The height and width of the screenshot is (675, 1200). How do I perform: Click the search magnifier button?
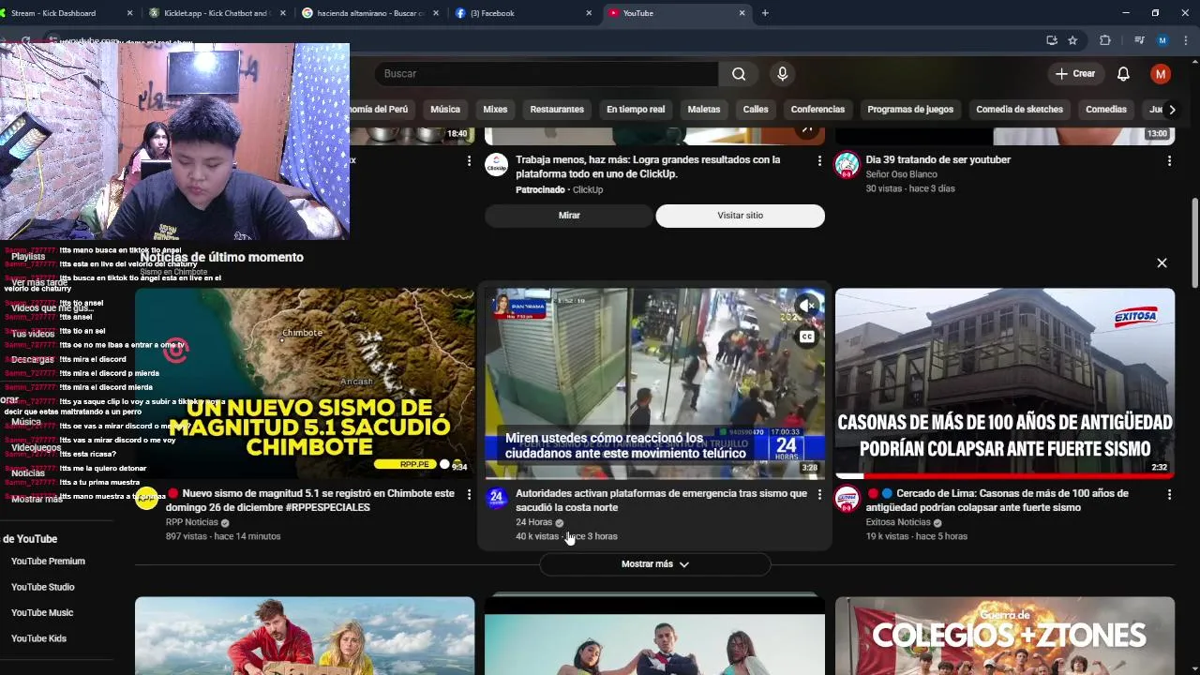[x=739, y=73]
